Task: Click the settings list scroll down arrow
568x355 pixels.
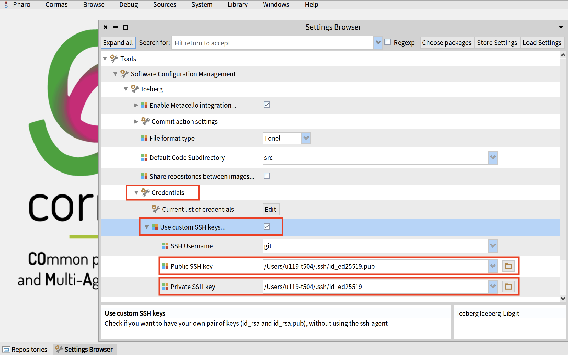Action: click(563, 299)
